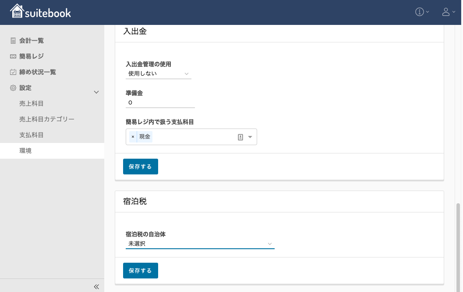Click the suitebook house logo icon
Viewport: 463px width, 292px height.
17,11
